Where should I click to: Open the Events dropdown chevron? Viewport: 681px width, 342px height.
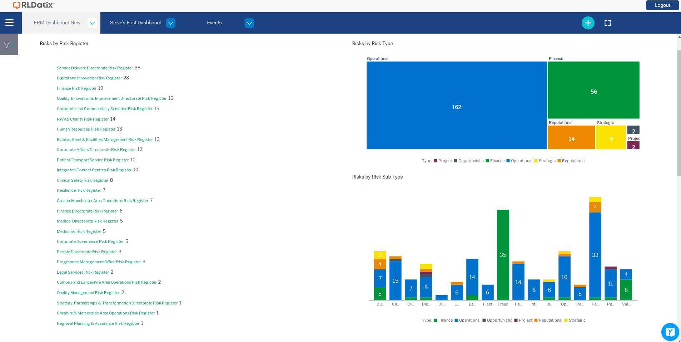249,23
